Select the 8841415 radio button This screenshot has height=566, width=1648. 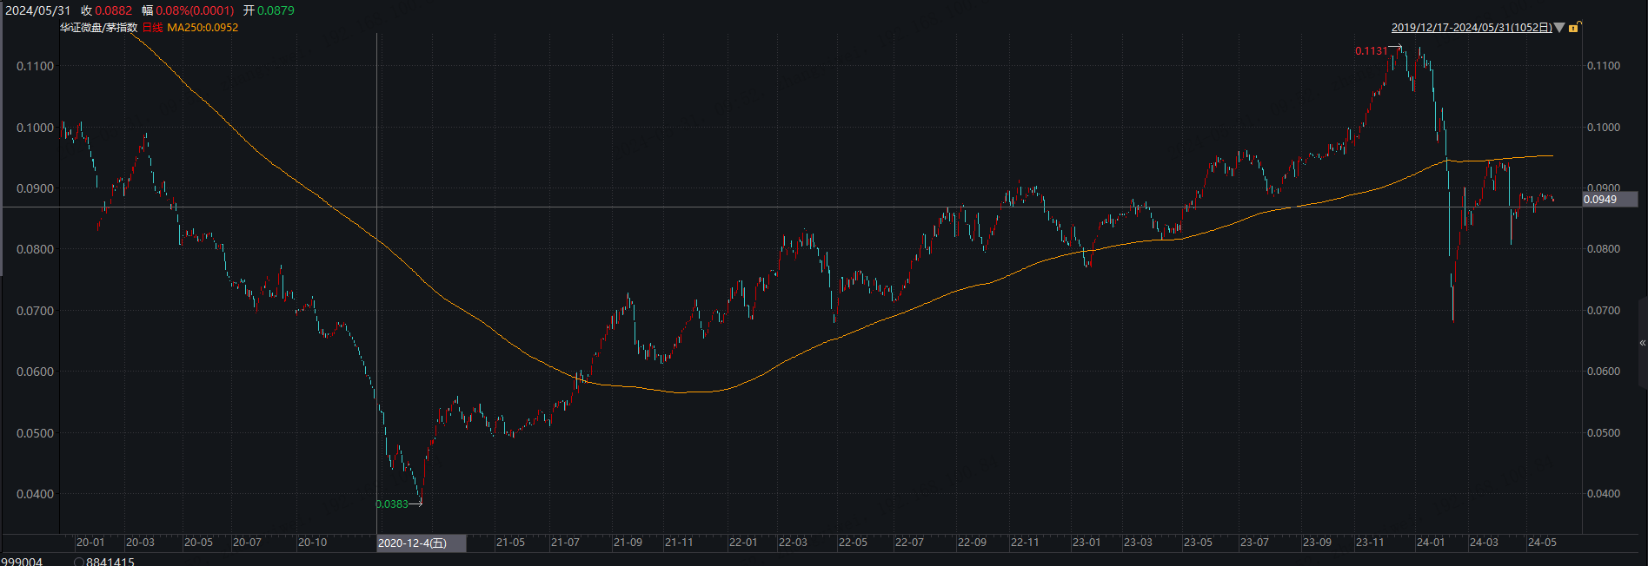(79, 562)
